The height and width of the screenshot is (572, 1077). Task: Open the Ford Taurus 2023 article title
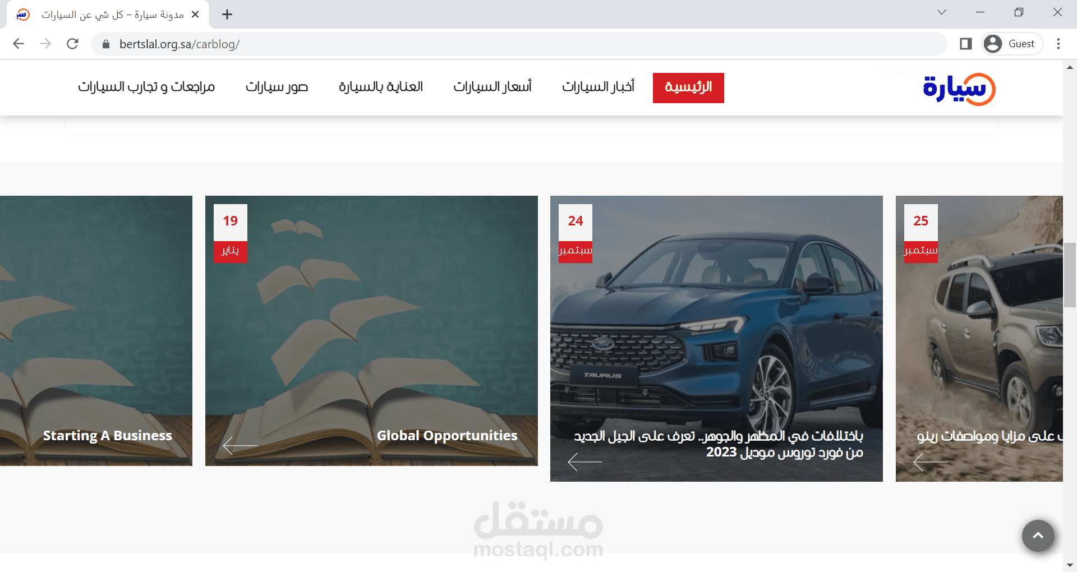[719, 444]
